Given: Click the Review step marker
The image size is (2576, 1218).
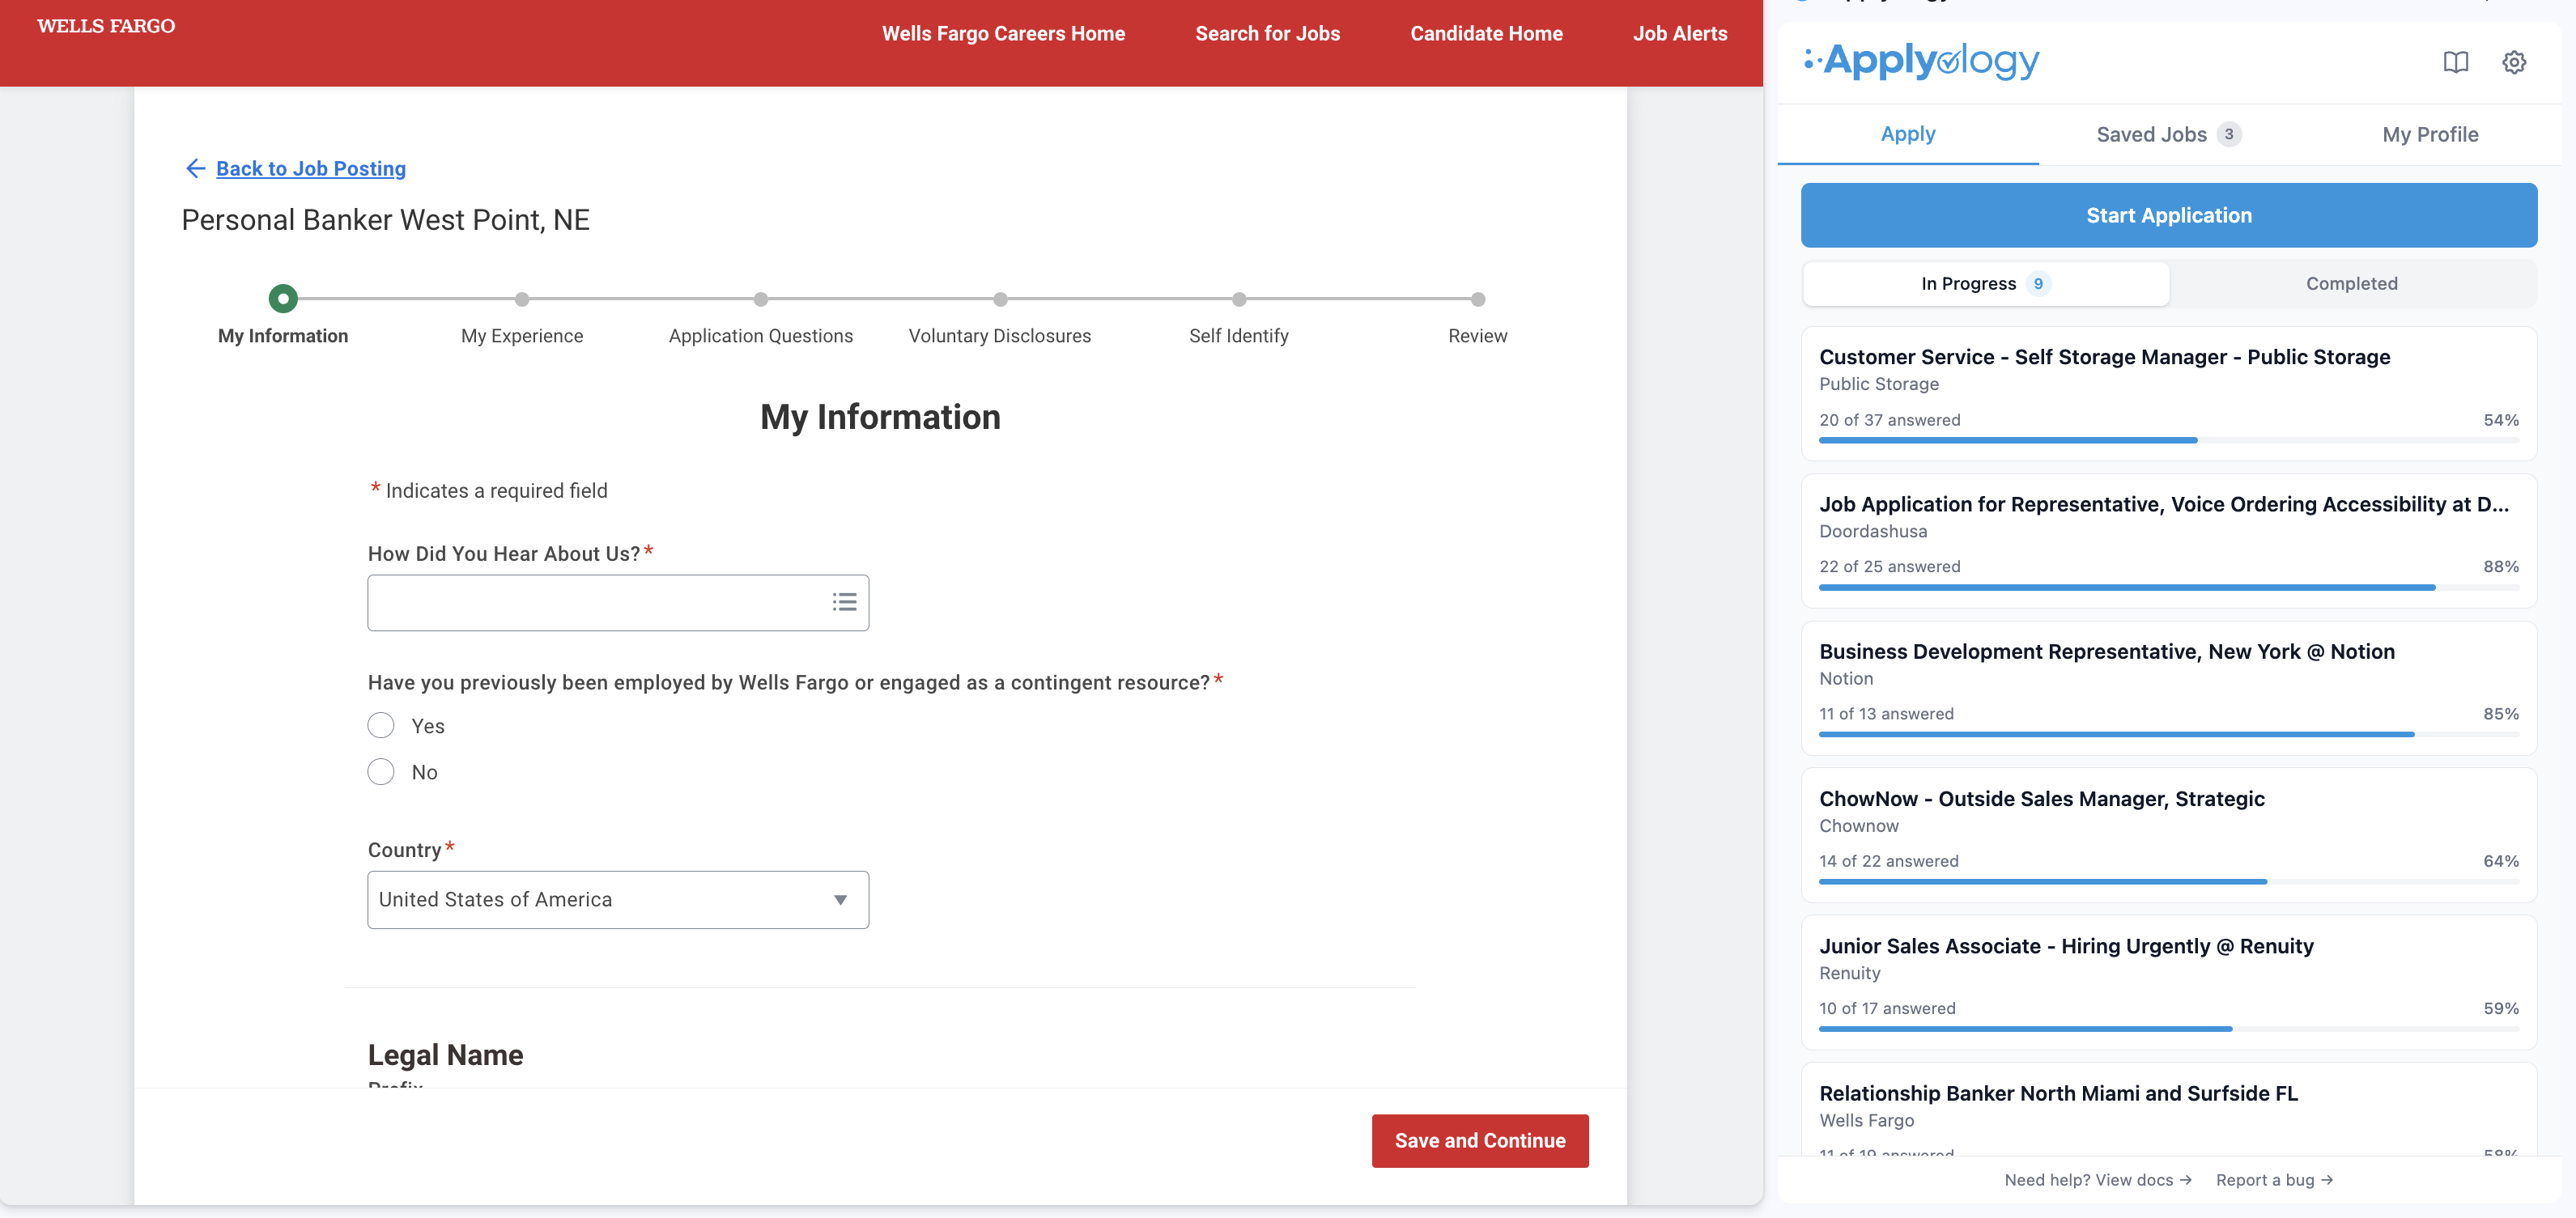Looking at the screenshot, I should tap(1478, 299).
